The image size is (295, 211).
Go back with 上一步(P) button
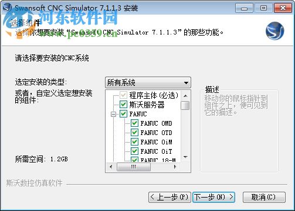click(x=169, y=197)
